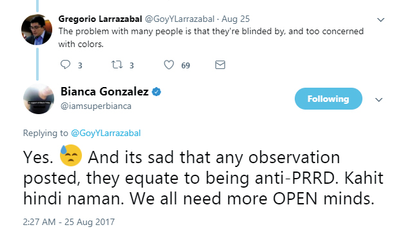Toggle the Following button for Bianca

point(328,99)
